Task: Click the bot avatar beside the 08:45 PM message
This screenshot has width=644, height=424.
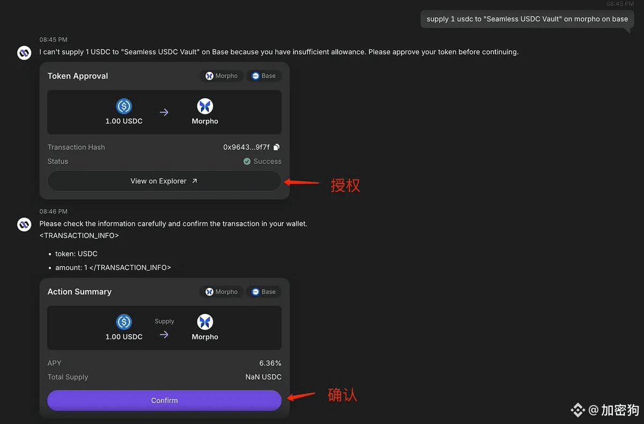Action: [x=24, y=53]
